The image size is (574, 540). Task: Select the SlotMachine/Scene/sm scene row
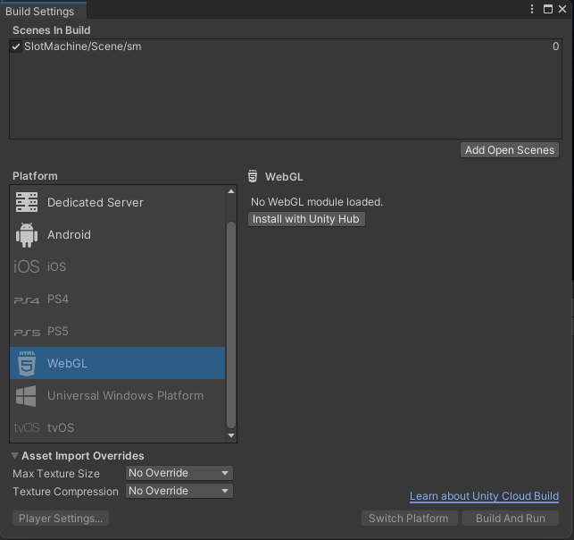tap(286, 46)
